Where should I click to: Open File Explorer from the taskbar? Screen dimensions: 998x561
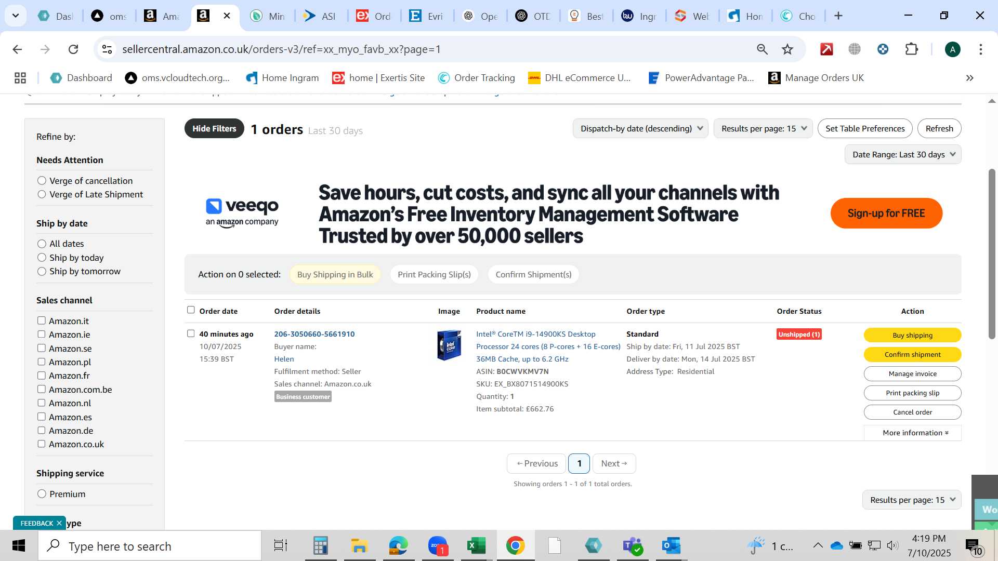[x=359, y=546]
